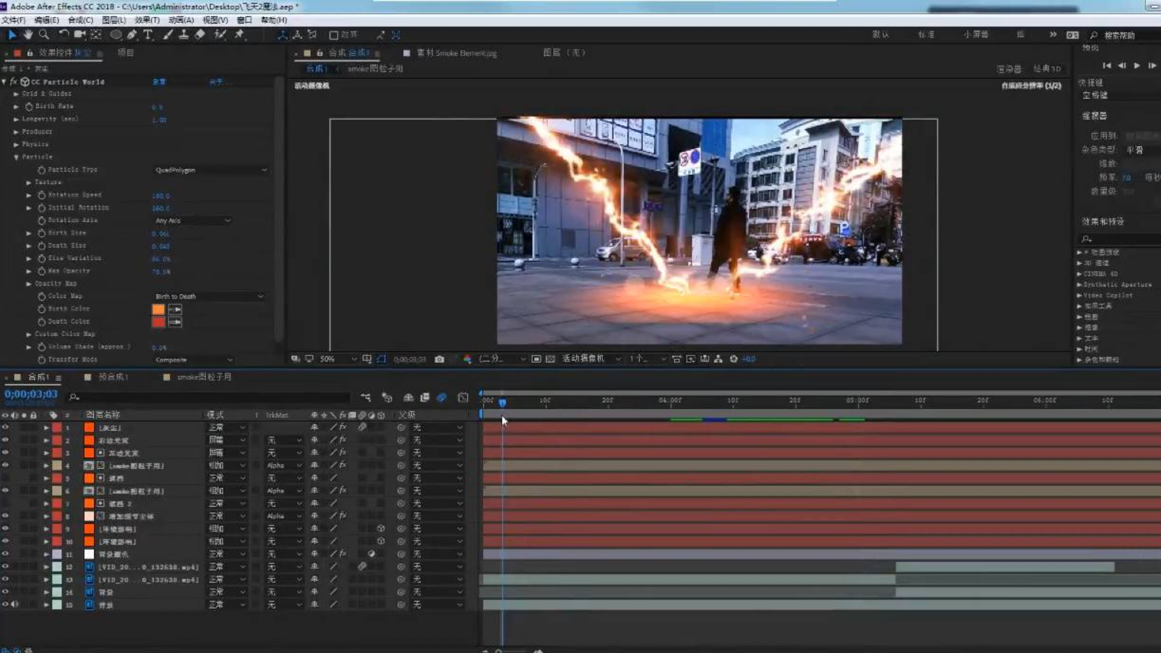The image size is (1161, 653).
Task: Select the Eraser tool
Action: point(200,34)
